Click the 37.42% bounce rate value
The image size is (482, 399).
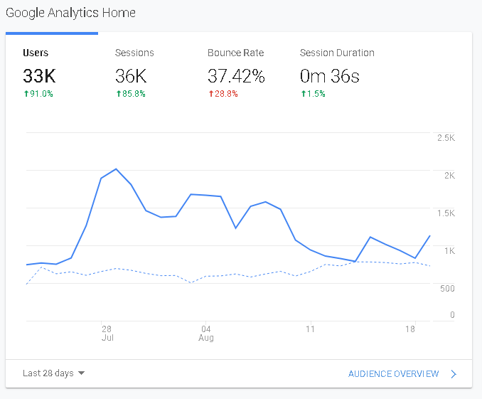click(x=236, y=76)
